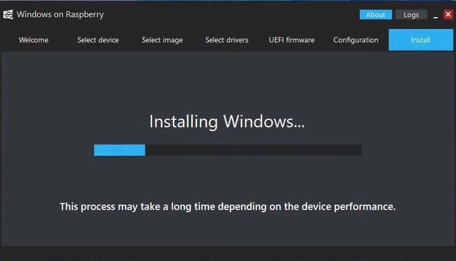Viewport: 456px width, 261px height.
Task: Click the blue filled part of progress bar
Action: pyautogui.click(x=119, y=150)
